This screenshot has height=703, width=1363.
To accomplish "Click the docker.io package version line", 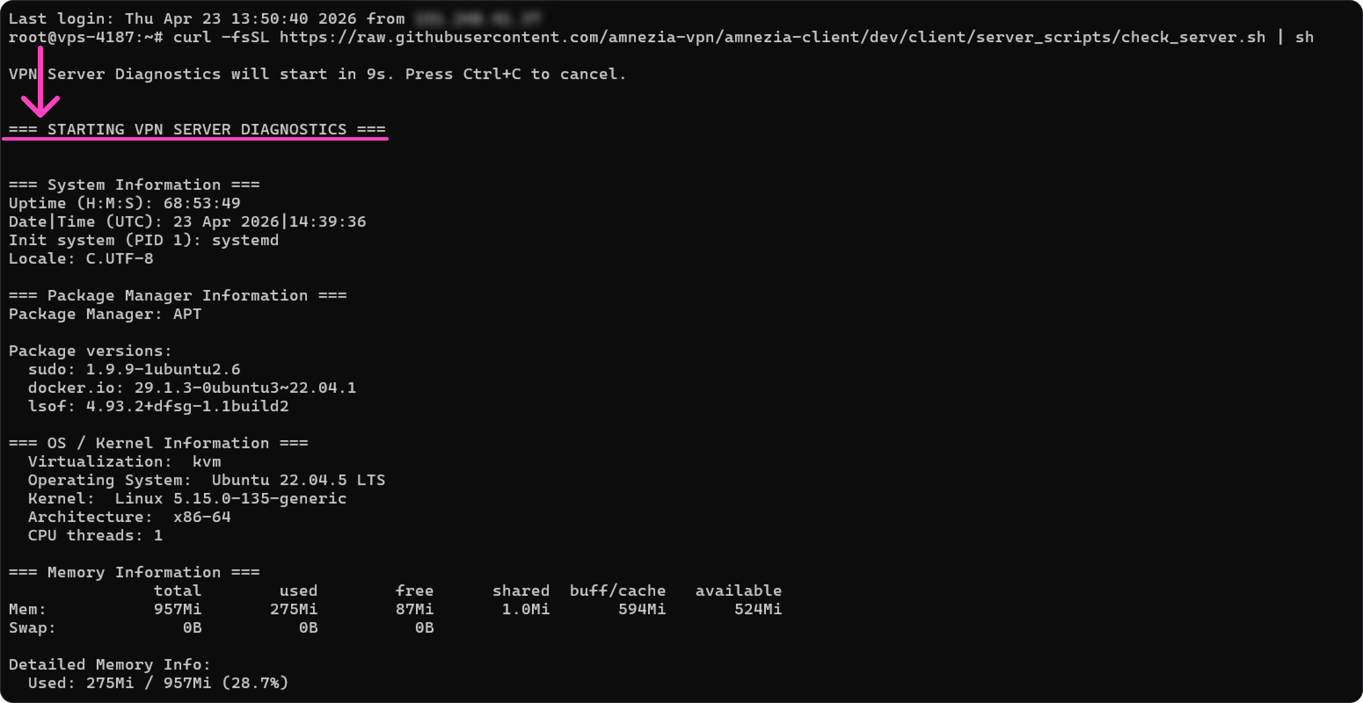I will click(x=191, y=388).
